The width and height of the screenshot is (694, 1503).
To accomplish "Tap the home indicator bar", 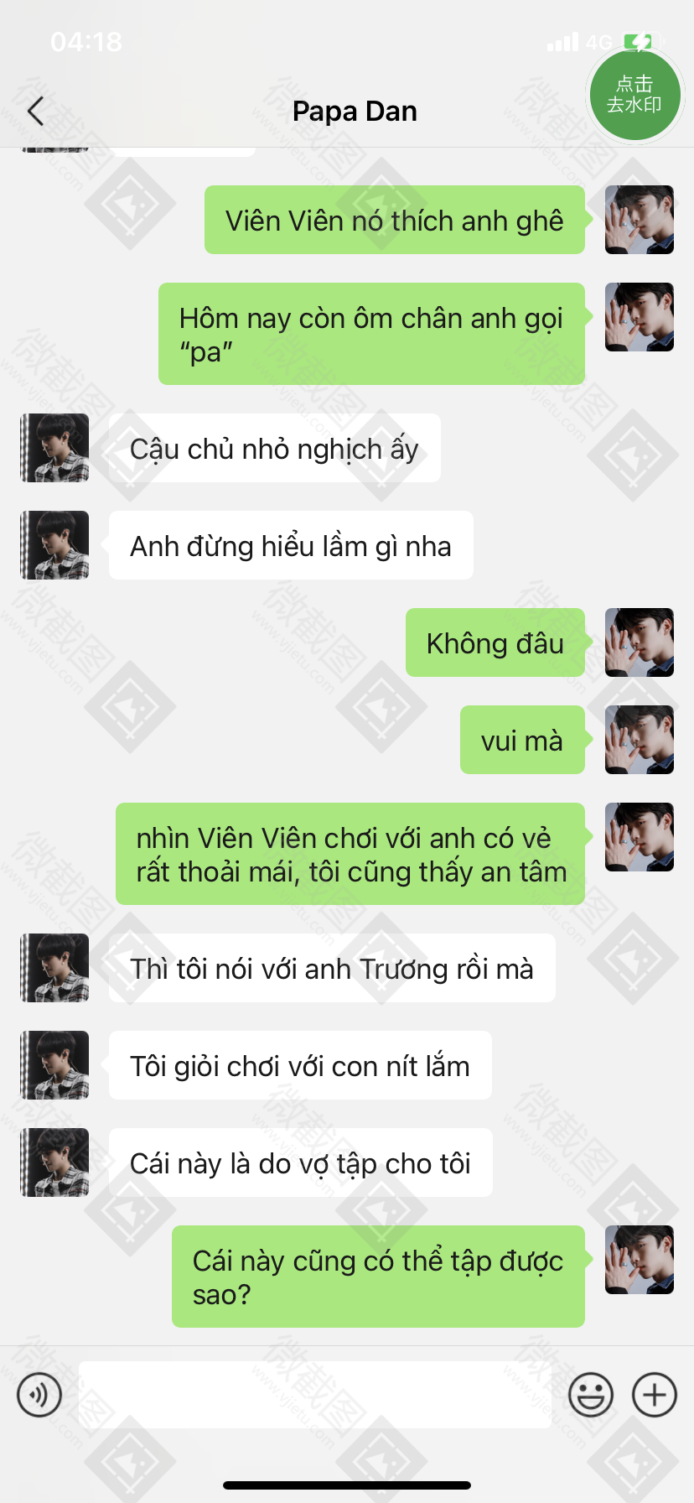I will 347,1485.
